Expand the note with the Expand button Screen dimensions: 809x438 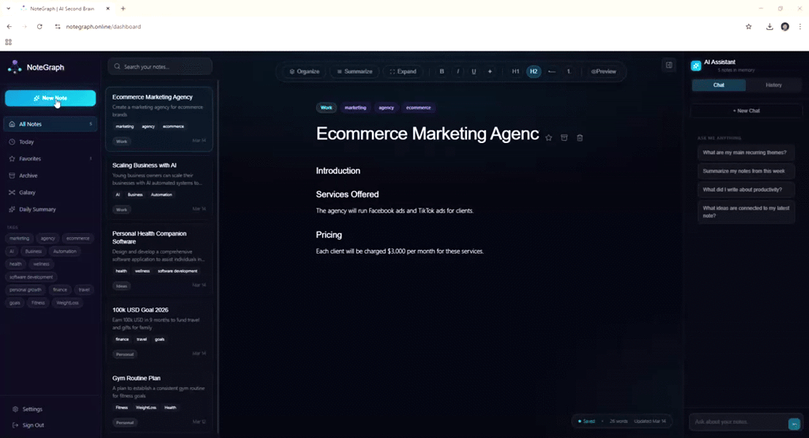click(x=402, y=72)
